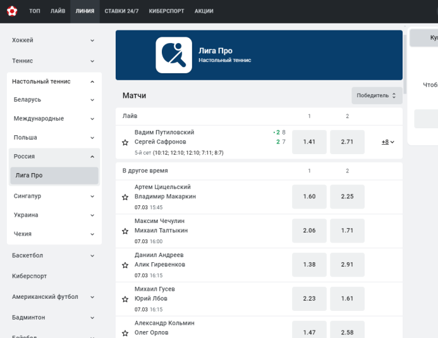Image resolution: width=438 pixels, height=338 pixels.
Task: Toggle favorite star for Чечулин vs Талтыкин
Action: coord(125,231)
